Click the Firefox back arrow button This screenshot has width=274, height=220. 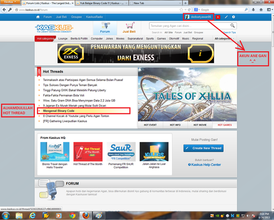[4, 10]
